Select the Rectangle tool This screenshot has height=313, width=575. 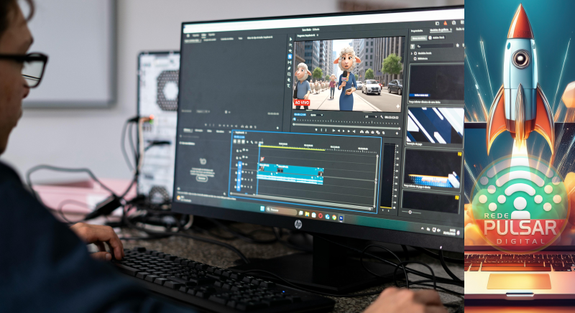tap(290, 75)
